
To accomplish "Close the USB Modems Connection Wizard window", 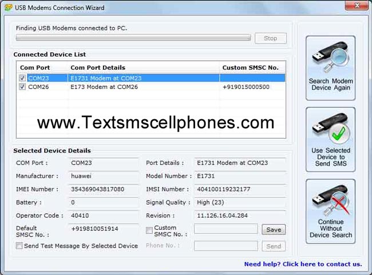I will [x=357, y=5].
